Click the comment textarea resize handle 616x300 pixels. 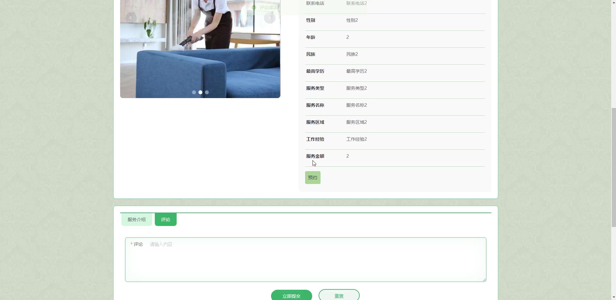(484, 279)
